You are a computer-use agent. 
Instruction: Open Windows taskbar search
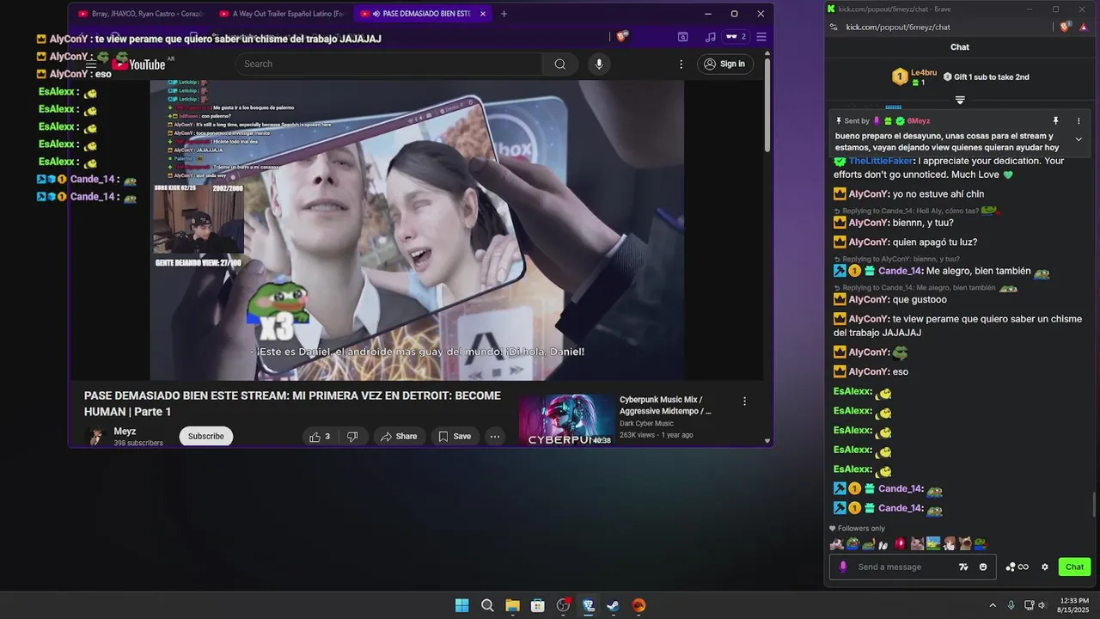click(x=487, y=605)
